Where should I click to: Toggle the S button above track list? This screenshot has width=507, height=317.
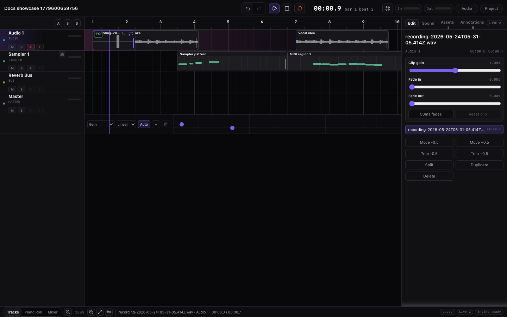[68, 23]
